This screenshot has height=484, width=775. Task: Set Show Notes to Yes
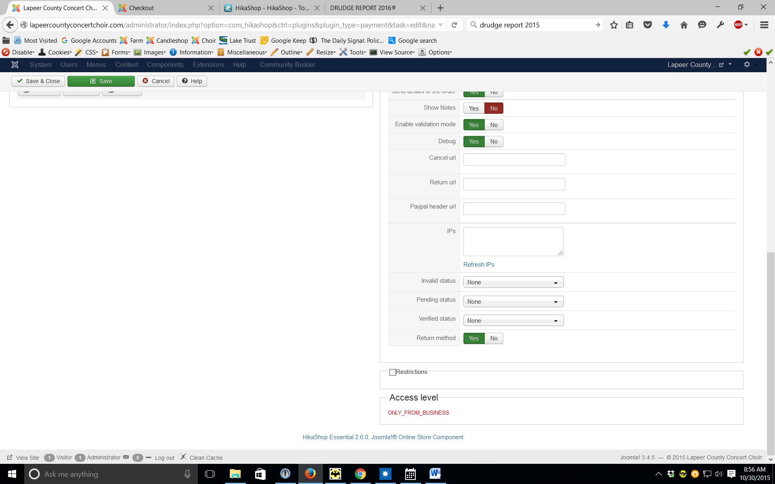coord(473,108)
